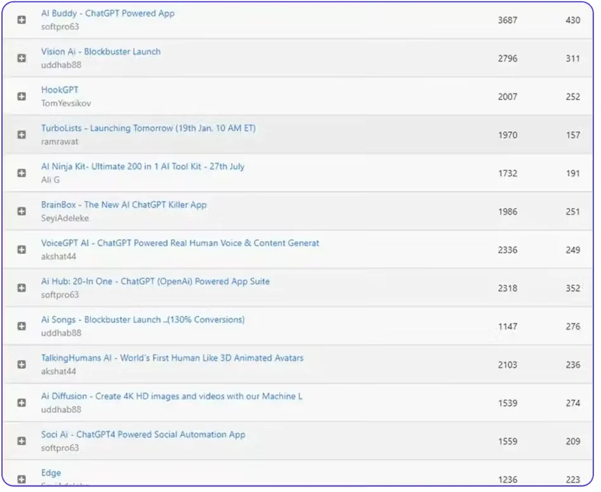The image size is (601, 492).
Task: Expand the AI Ninja Kit row plus icon
Action: (22, 173)
